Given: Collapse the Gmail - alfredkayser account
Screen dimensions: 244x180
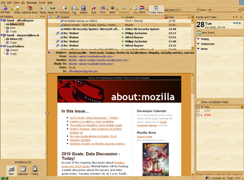Looking at the screenshot, I should (2, 20).
